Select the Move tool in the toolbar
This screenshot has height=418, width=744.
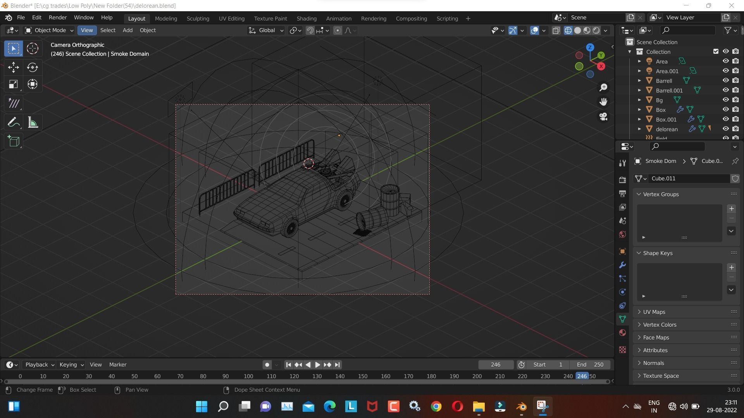pyautogui.click(x=13, y=67)
